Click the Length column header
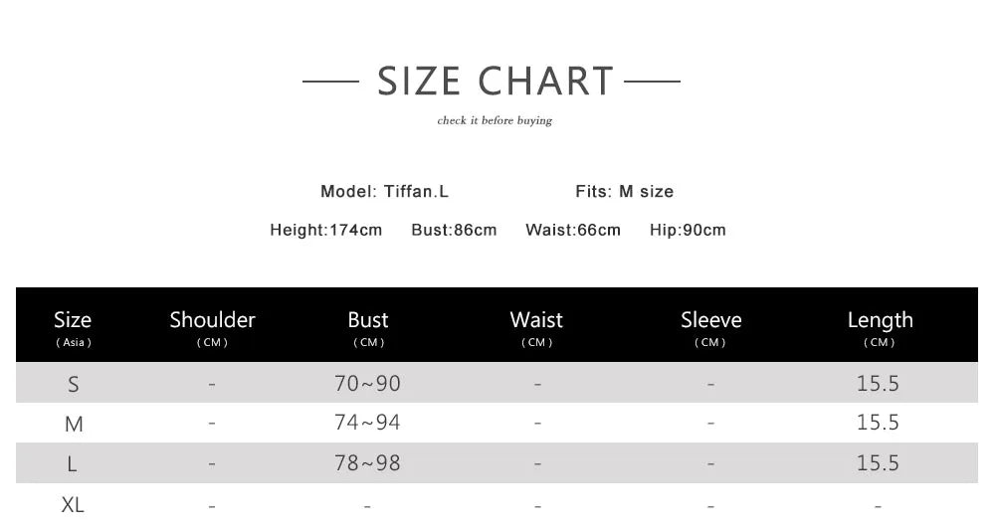Screen dimensions: 995x526 [880, 325]
